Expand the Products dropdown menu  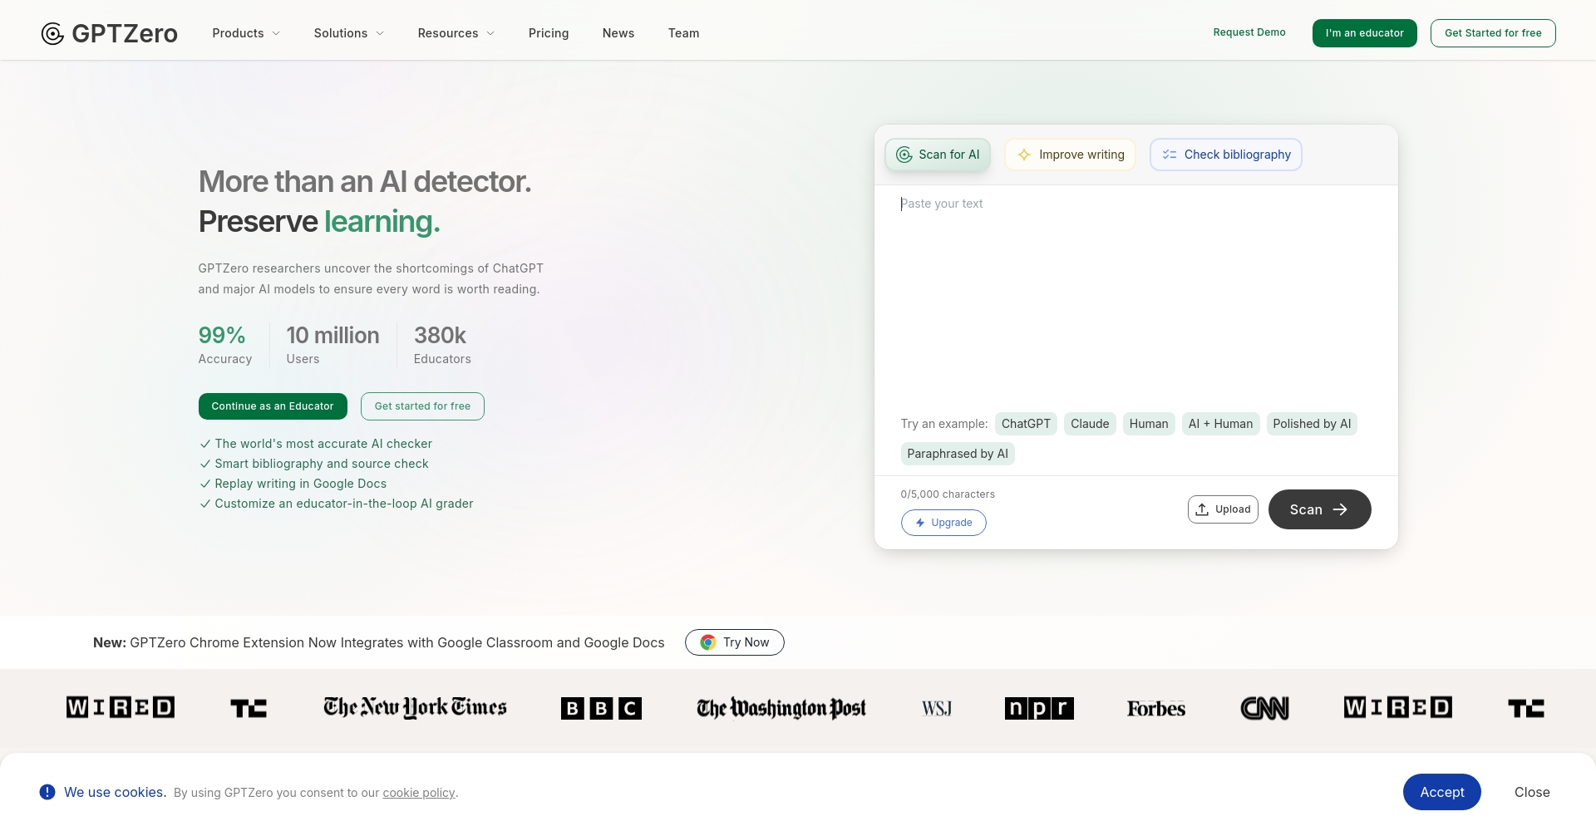246,33
